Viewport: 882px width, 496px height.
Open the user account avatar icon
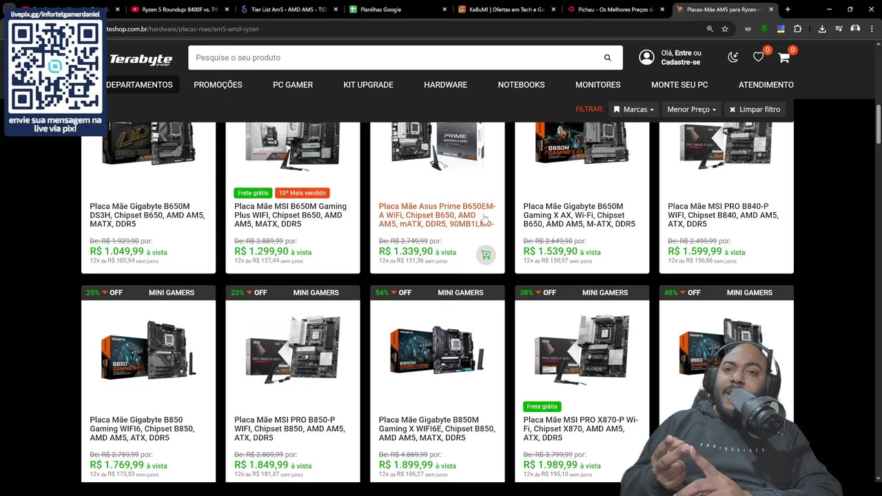[646, 57]
